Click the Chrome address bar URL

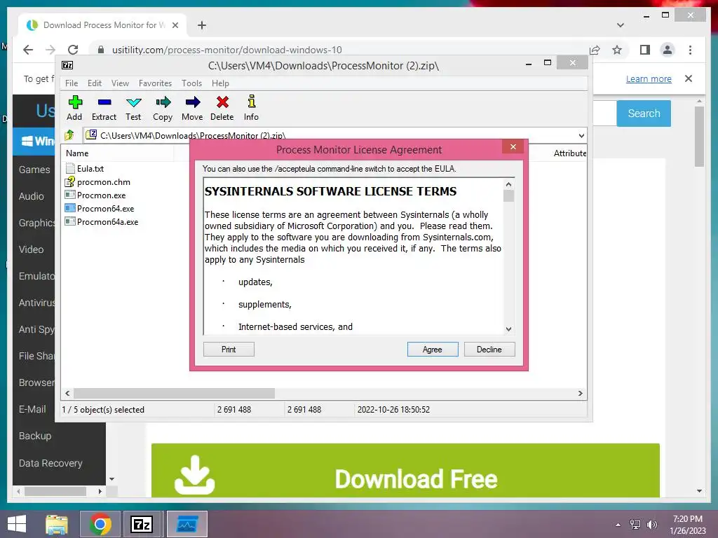click(227, 50)
